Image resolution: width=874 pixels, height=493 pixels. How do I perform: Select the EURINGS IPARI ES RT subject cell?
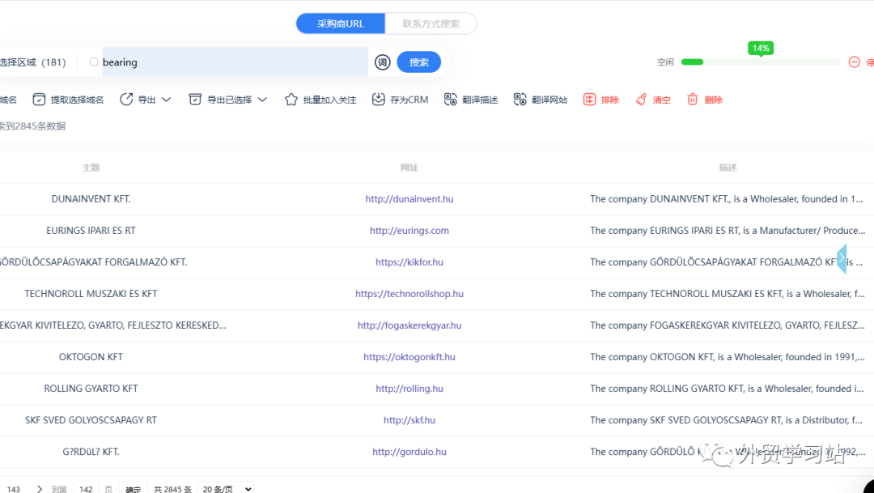pos(91,231)
